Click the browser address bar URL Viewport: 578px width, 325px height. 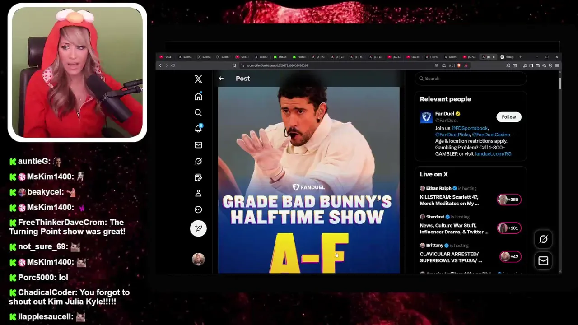coord(277,65)
